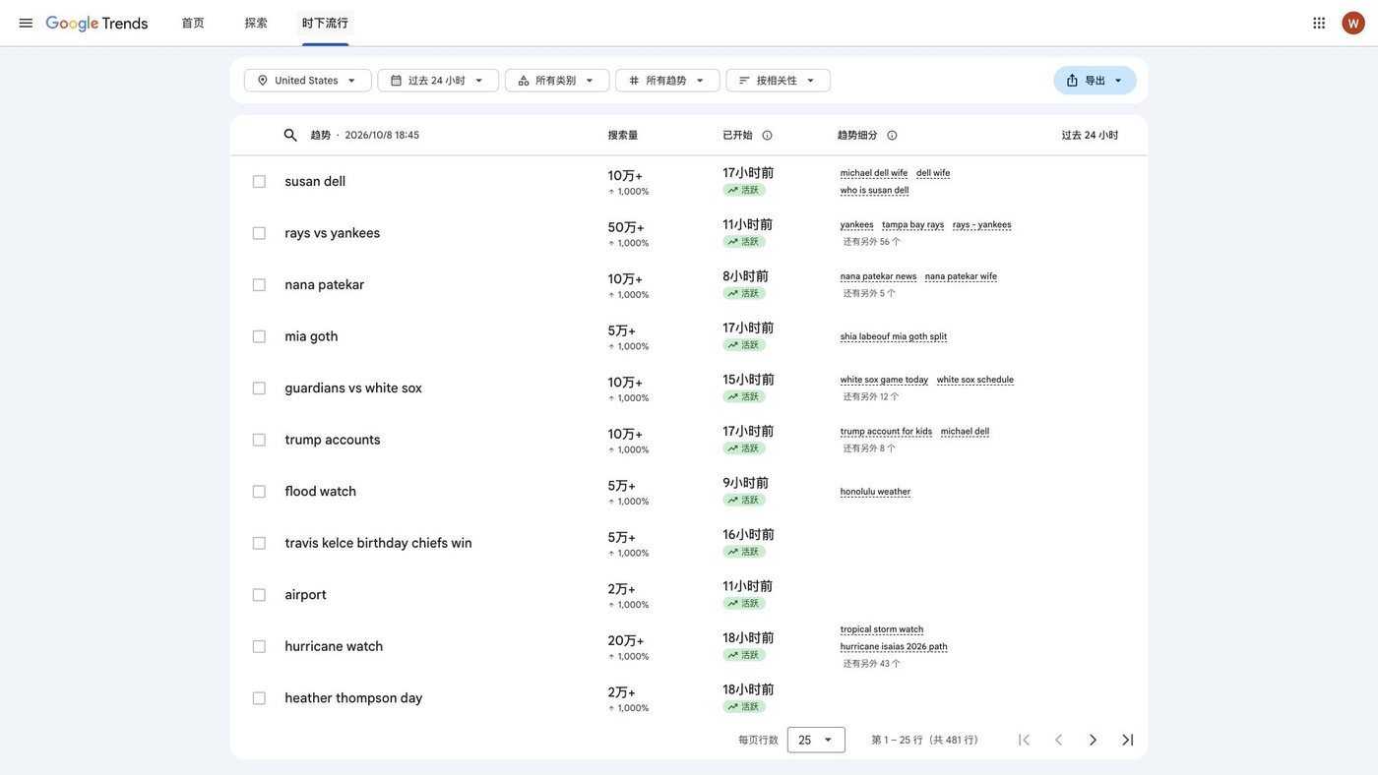Click the search magnifier icon above trends
1378x775 pixels.
coord(290,135)
